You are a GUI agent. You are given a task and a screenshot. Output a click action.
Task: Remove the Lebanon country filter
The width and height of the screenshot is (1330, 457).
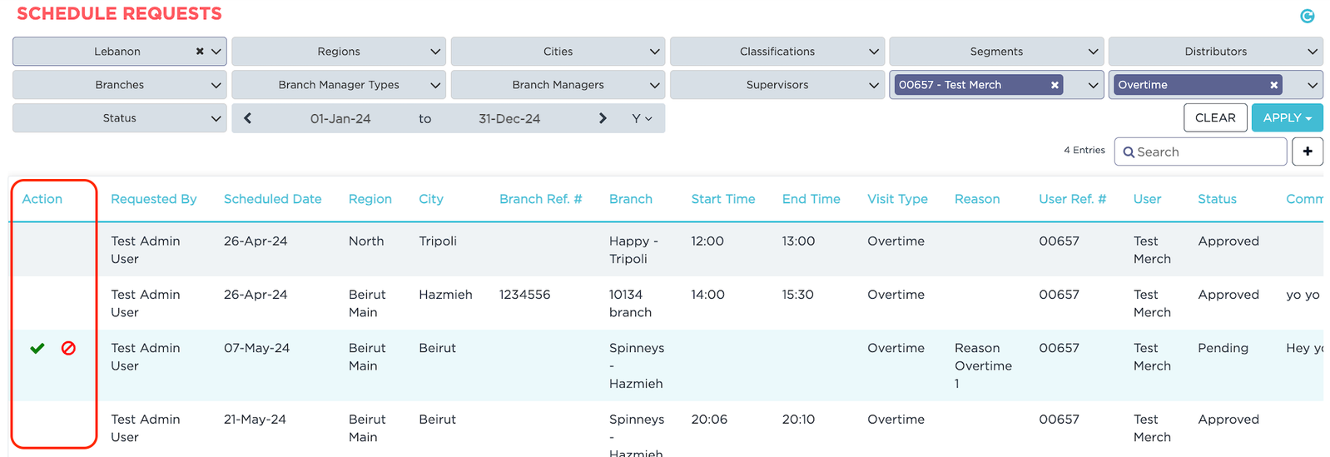[x=200, y=52]
